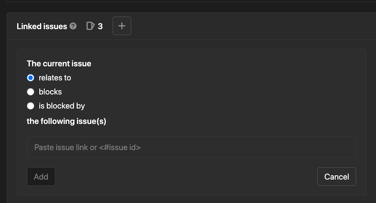
Task: Click "the following issue(s)" label text
Action: 66,121
